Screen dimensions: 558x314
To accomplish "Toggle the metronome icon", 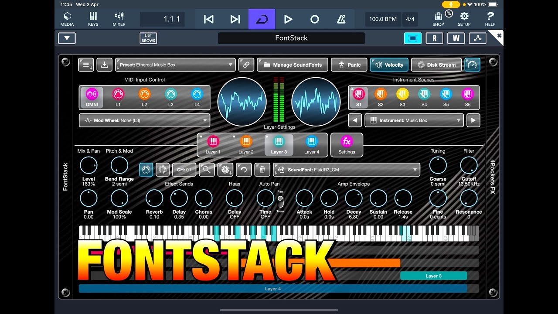I will (341, 19).
